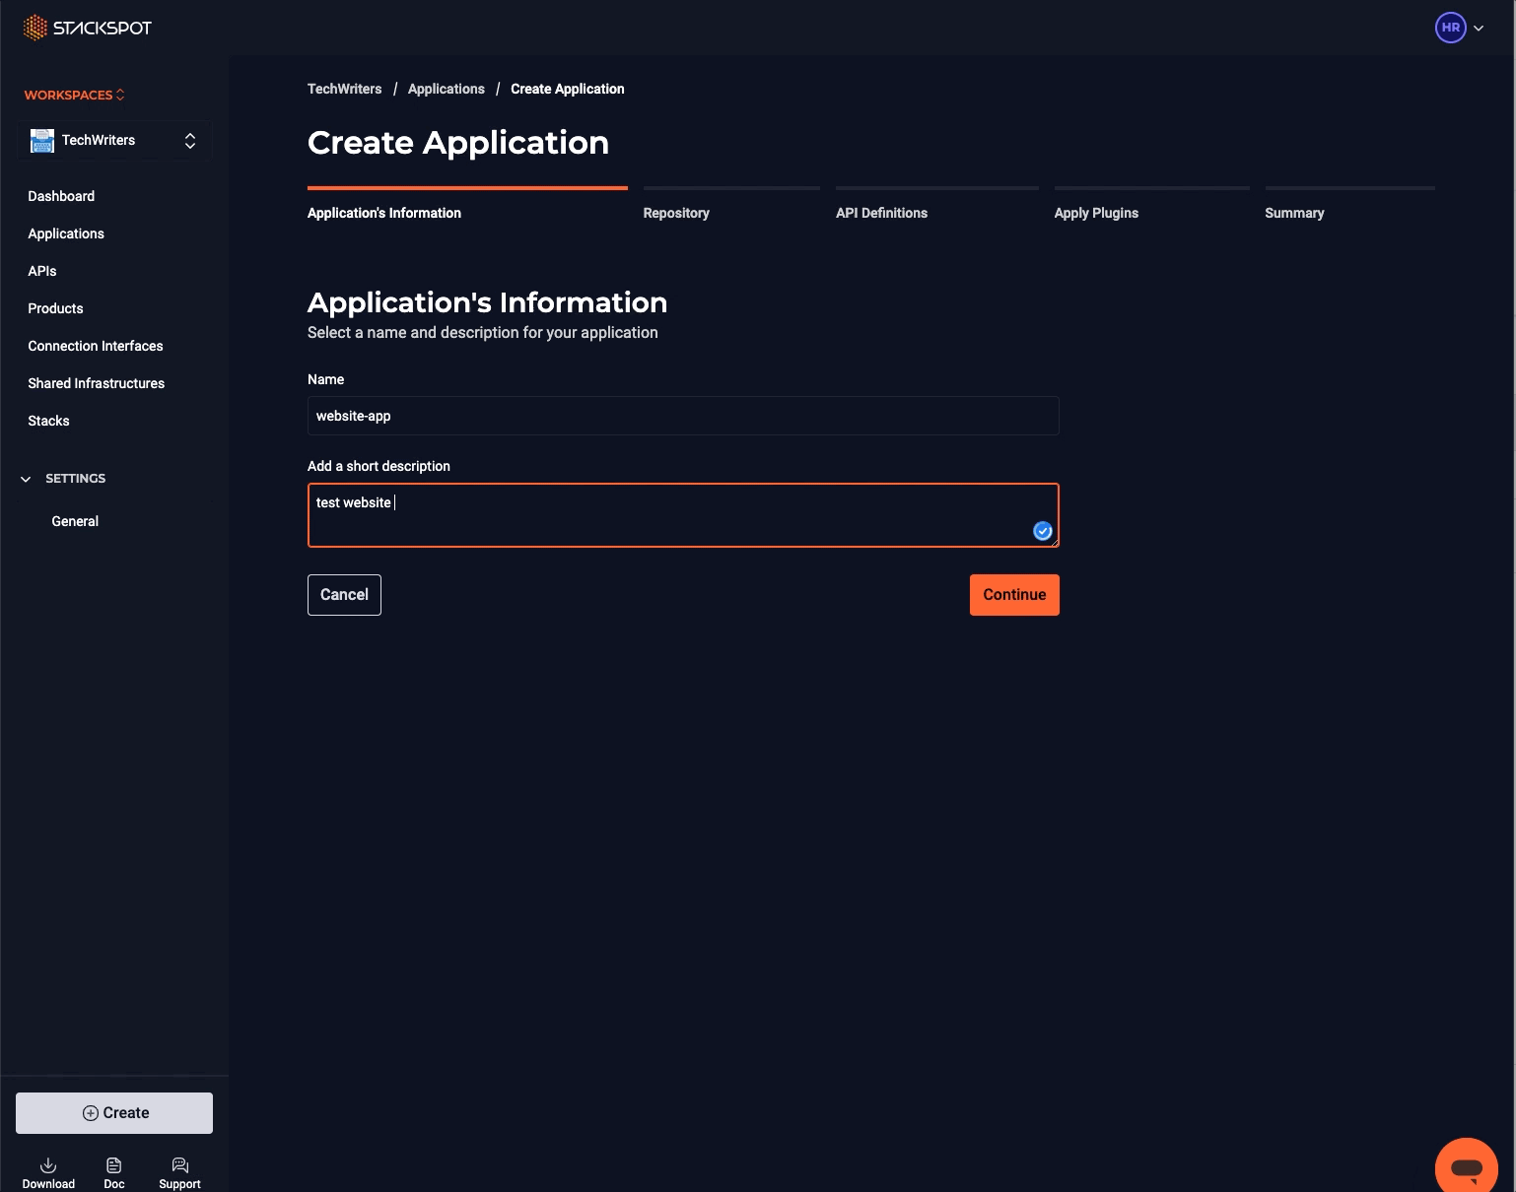Click the Applications breadcrumb link
The image size is (1516, 1192).
[446, 89]
